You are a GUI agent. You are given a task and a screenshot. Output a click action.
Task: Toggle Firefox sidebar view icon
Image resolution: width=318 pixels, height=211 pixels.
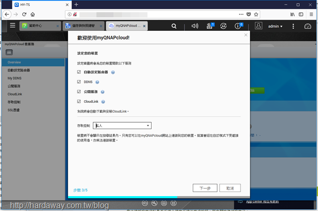[301, 14]
